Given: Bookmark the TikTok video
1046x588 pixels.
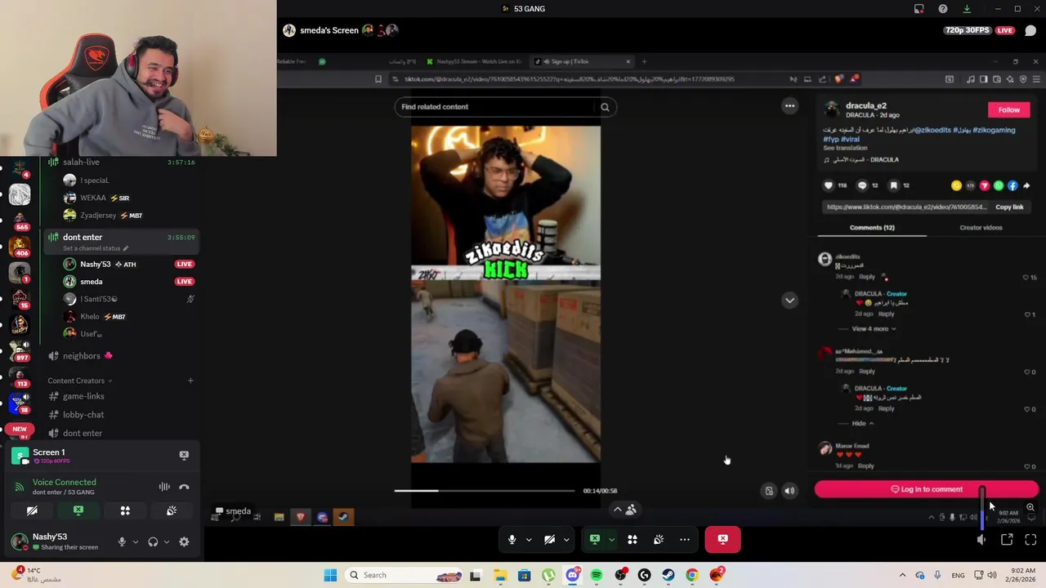Looking at the screenshot, I should 894,185.
